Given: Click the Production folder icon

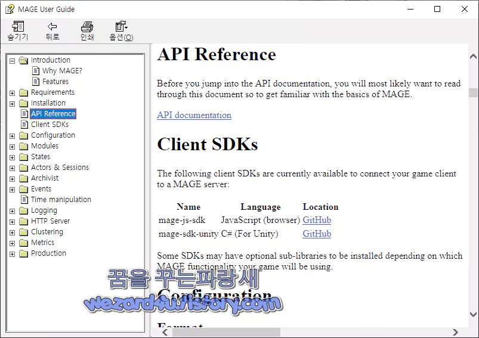Looking at the screenshot, I should tap(23, 253).
